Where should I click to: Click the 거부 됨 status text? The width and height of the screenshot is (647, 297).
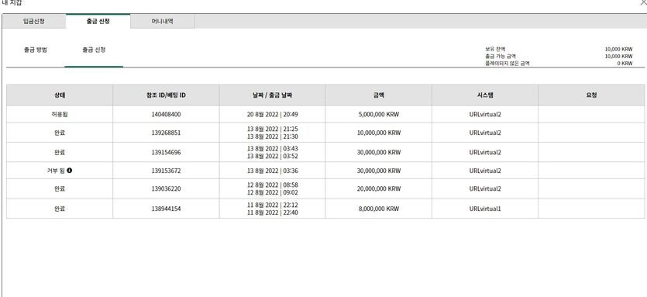coord(56,171)
